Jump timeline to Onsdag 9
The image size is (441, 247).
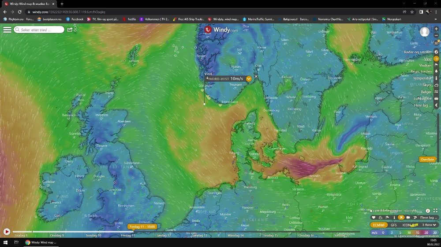(57, 236)
